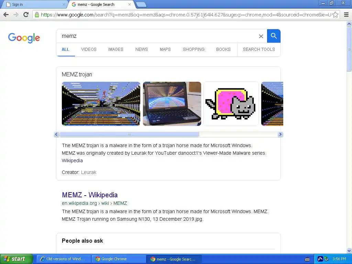The height and width of the screenshot is (264, 352).
Task: Click the browser Back arrow
Action: pos(6,15)
